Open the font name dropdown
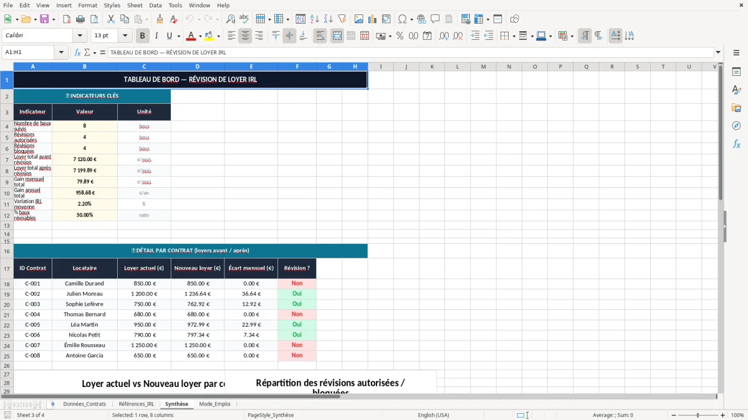748x420 pixels. pyautogui.click(x=80, y=36)
